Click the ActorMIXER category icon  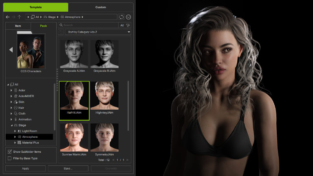click(15, 96)
